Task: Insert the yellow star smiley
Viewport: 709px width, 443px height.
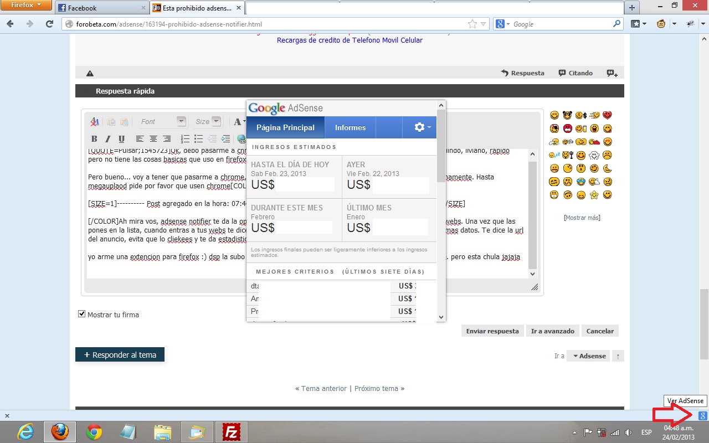Action: click(594, 195)
